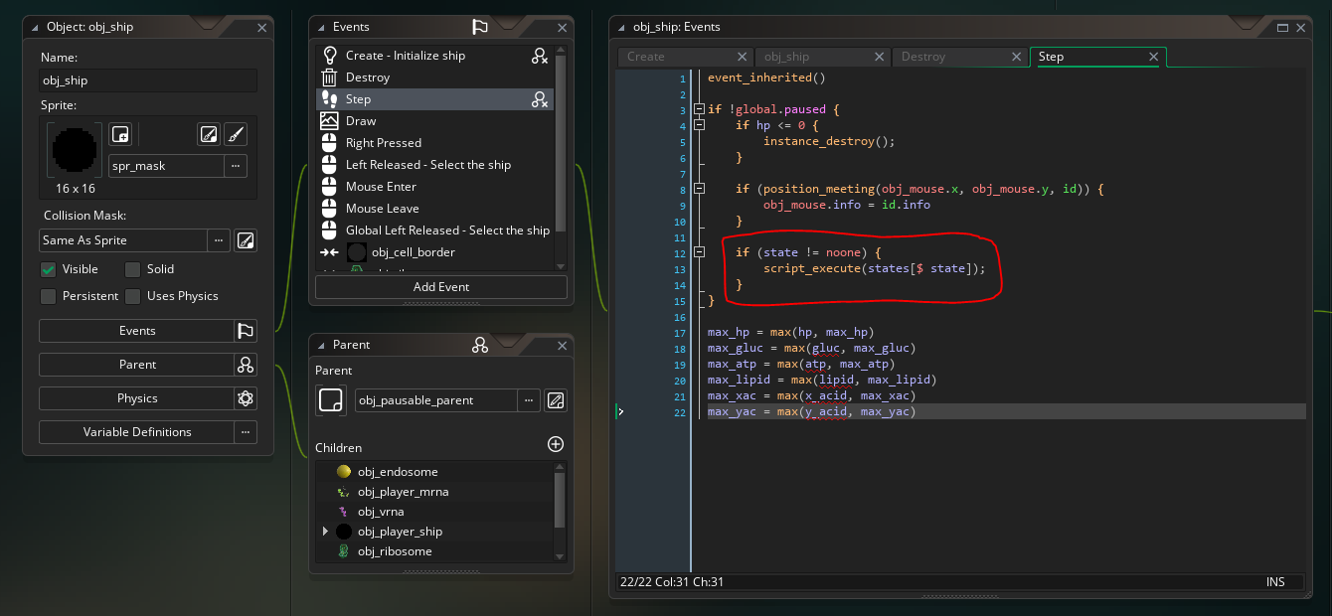Open the Parent button in the object panel
Image resolution: width=1332 pixels, height=616 pixels.
click(x=137, y=365)
